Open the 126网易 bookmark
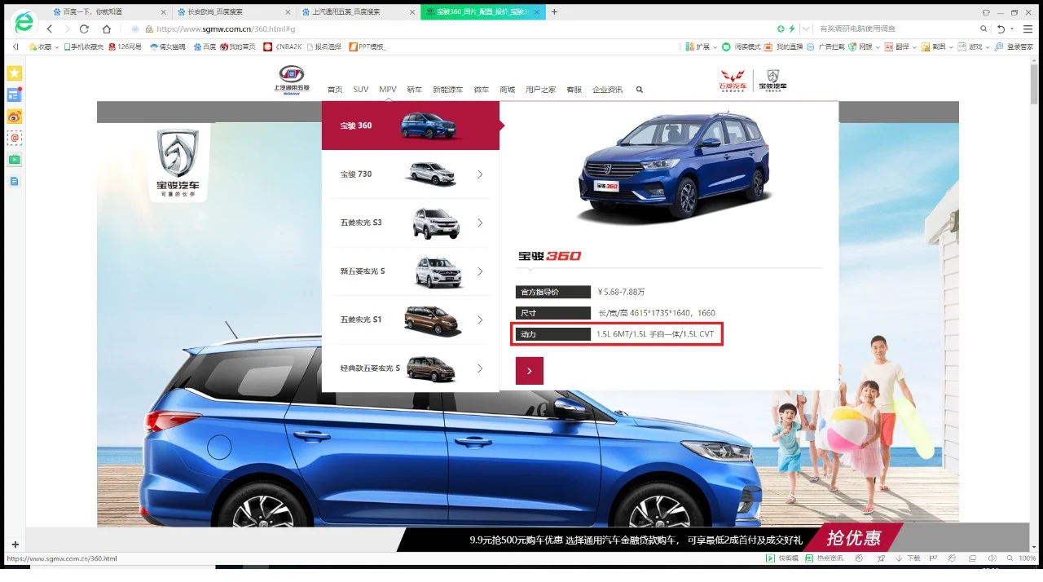The image size is (1043, 582). click(x=125, y=46)
